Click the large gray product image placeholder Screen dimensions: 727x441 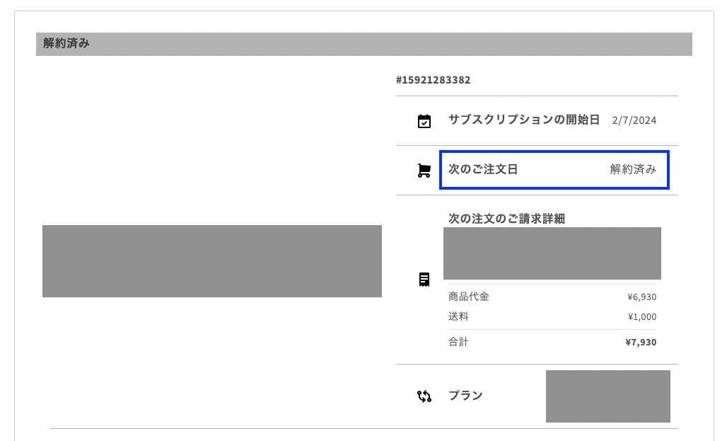coord(212,261)
